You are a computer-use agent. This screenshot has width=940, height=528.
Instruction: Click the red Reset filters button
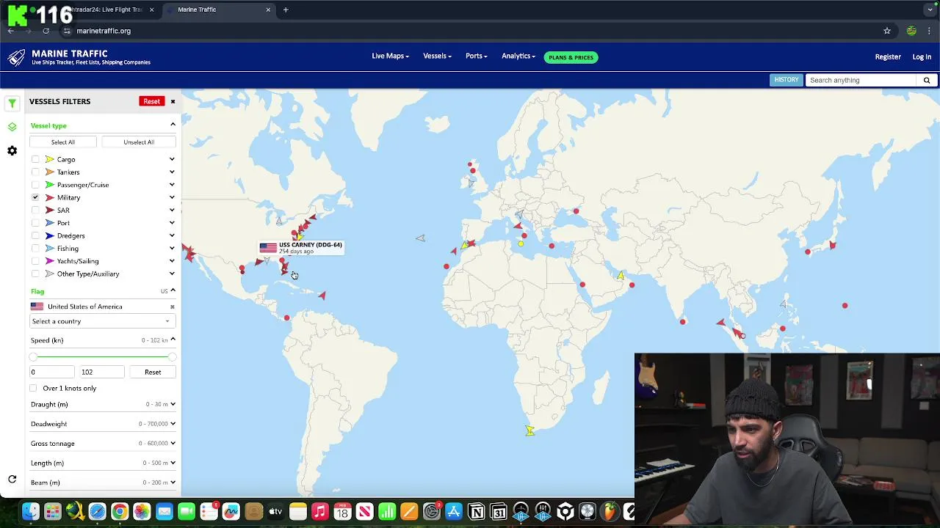[151, 101]
